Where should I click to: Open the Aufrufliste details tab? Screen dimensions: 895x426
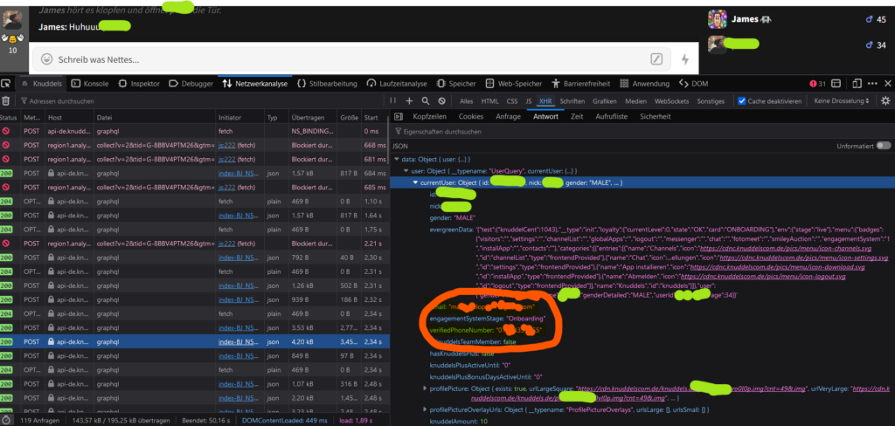click(x=611, y=116)
